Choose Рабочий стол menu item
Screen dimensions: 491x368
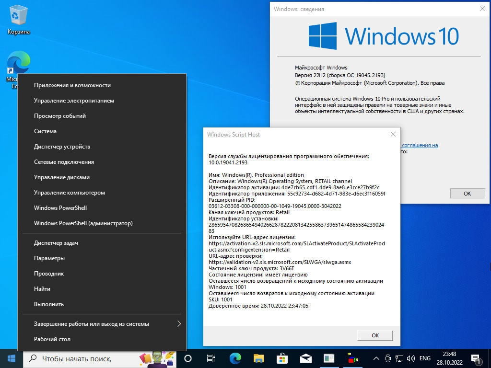[x=102, y=340]
